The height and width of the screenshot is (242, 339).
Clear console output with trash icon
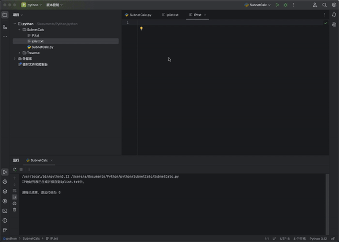point(15,210)
